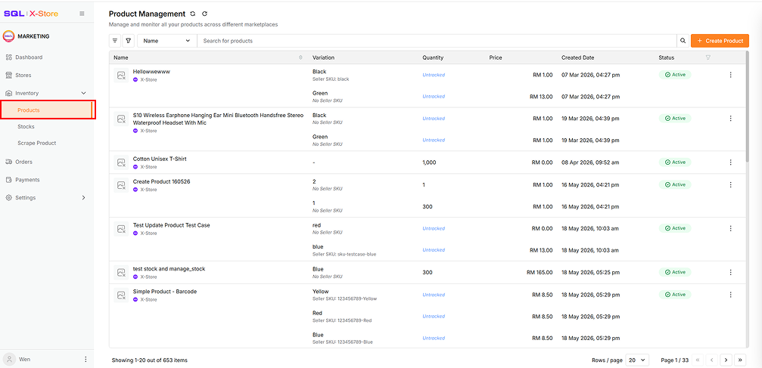Click the Seller SKU: 123456789-Red text

342,320
